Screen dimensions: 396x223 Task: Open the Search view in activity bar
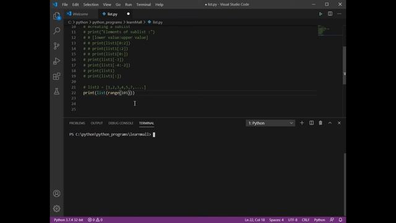[x=56, y=31]
